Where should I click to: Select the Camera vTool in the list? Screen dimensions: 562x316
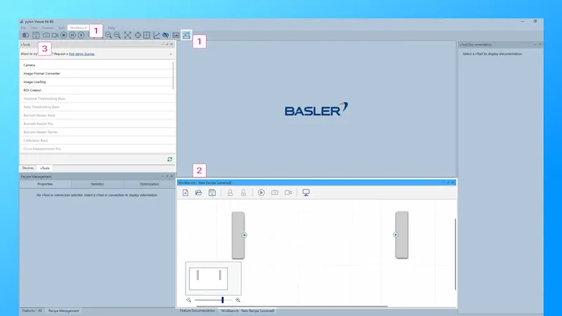[x=96, y=65]
